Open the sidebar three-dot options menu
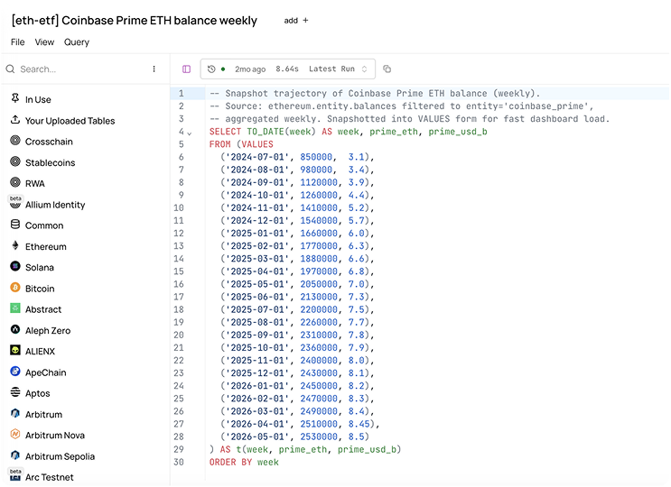The width and height of the screenshot is (671, 487). click(154, 69)
